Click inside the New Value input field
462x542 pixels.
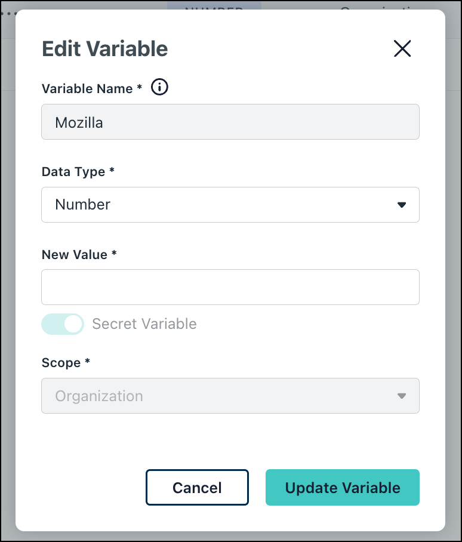(x=230, y=287)
